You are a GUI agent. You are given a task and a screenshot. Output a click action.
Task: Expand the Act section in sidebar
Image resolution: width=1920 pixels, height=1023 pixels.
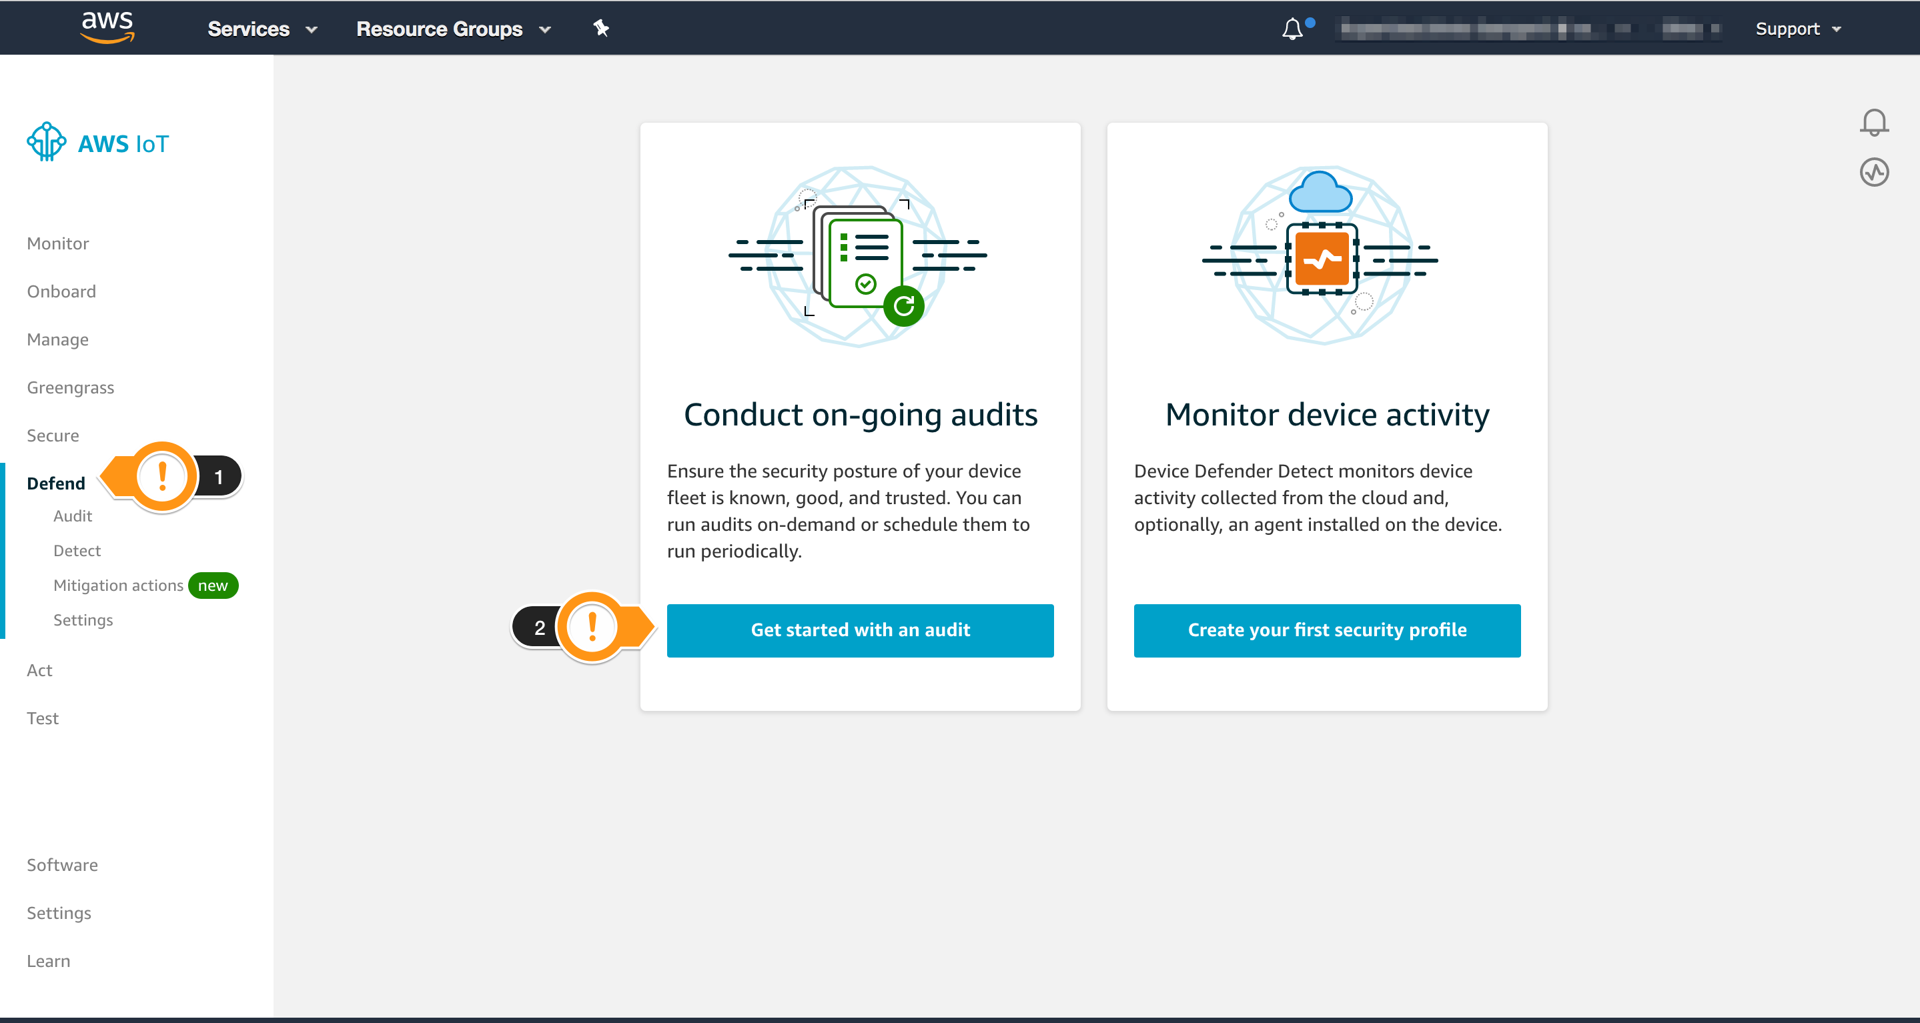pyautogui.click(x=39, y=671)
